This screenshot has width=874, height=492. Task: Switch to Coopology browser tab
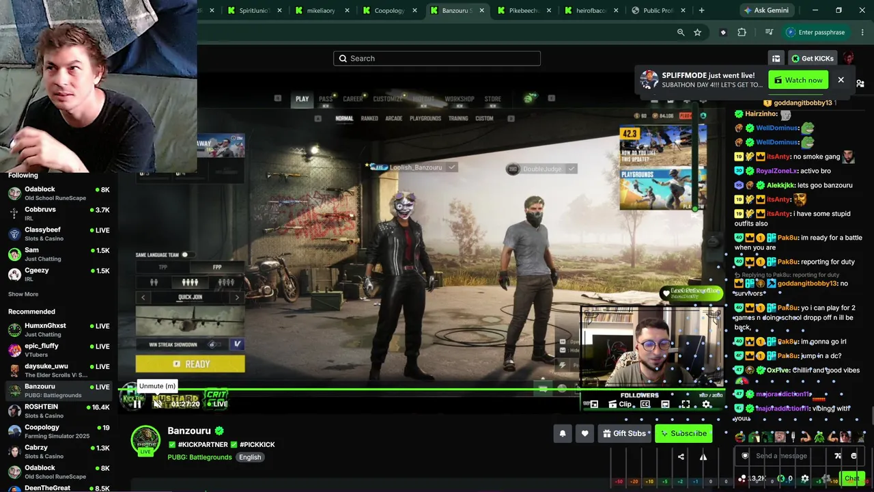coord(389,10)
